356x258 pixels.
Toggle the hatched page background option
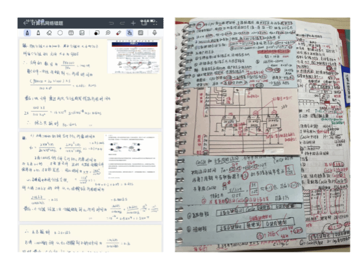pyautogui.click(x=140, y=33)
